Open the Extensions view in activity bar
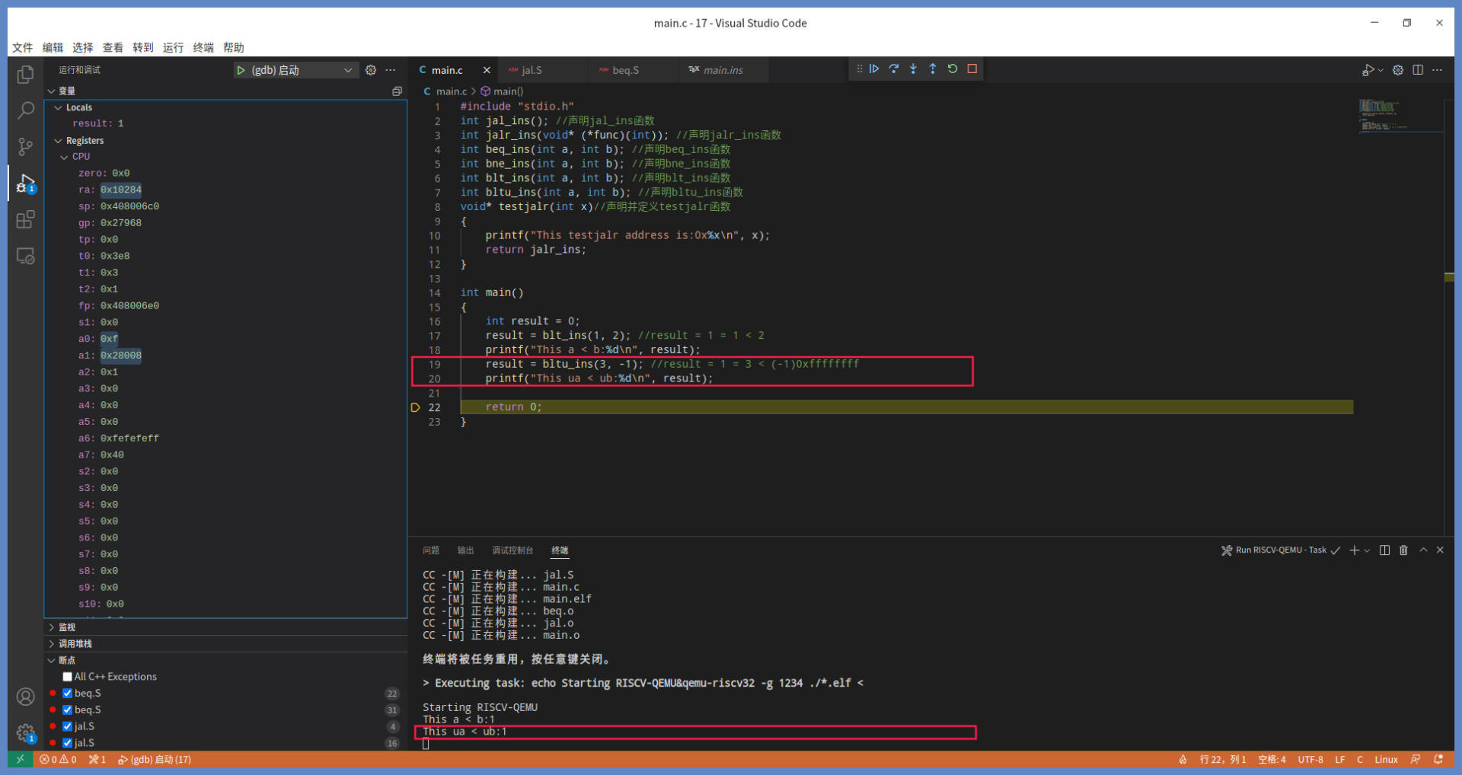This screenshot has width=1462, height=775. coord(25,220)
